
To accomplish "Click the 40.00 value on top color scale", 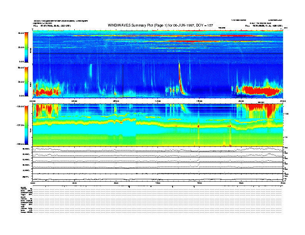I will (21, 33).
